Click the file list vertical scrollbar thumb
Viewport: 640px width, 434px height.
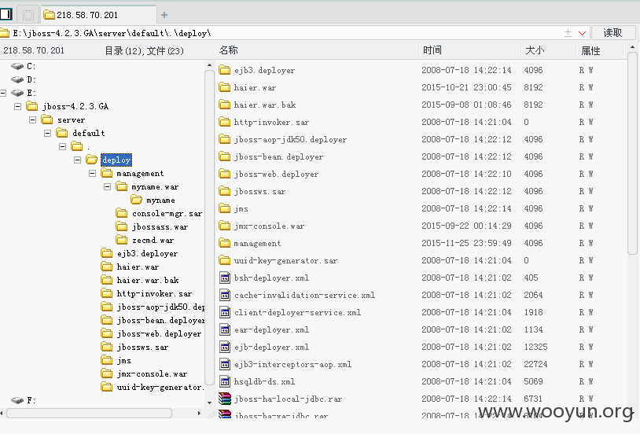[x=632, y=153]
